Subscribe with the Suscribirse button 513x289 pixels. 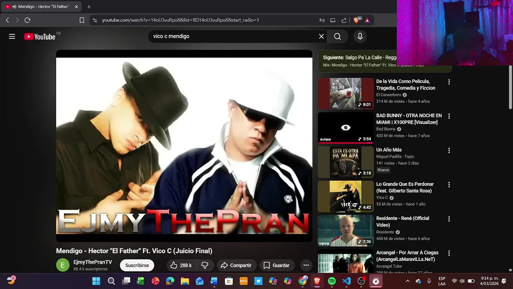[x=137, y=265]
